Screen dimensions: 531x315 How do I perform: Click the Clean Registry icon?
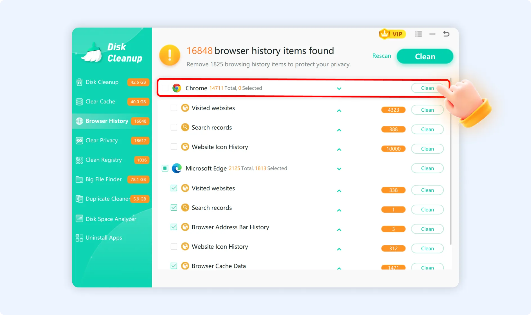pyautogui.click(x=79, y=160)
